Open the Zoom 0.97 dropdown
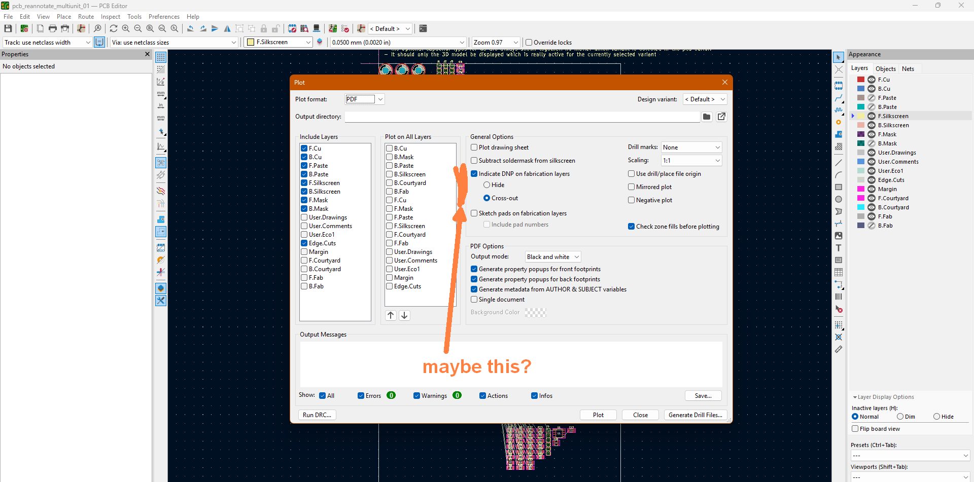Viewport: 974px width, 482px height. 496,43
